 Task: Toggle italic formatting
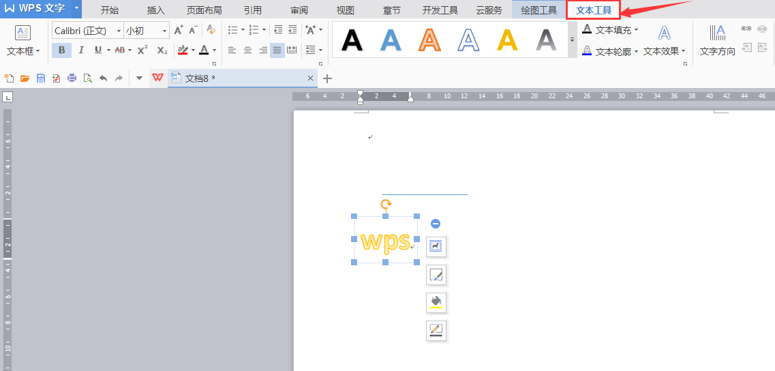(81, 50)
